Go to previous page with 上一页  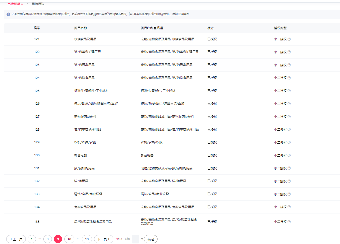coord(16,239)
